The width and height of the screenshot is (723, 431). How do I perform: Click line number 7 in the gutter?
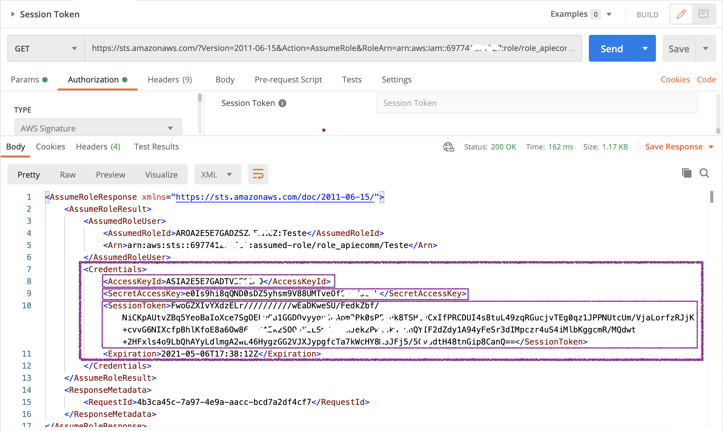(29, 269)
